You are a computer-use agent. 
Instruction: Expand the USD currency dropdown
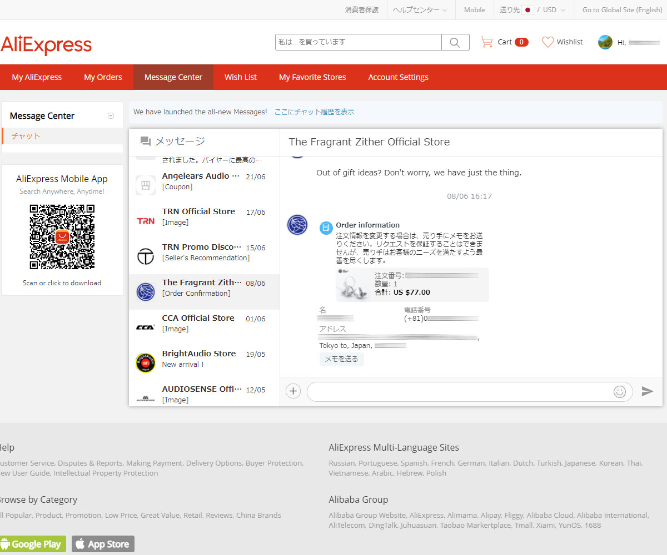click(x=554, y=10)
